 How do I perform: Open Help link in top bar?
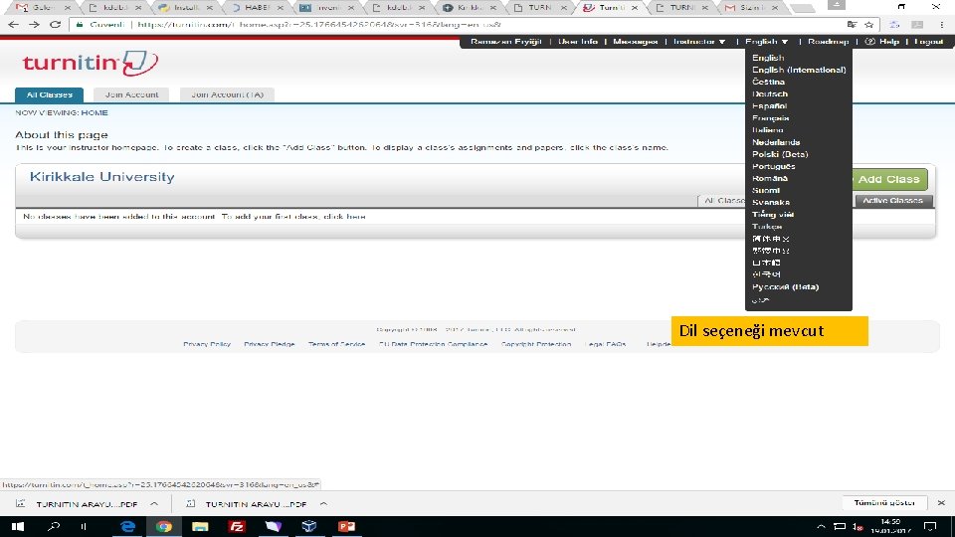pos(882,42)
